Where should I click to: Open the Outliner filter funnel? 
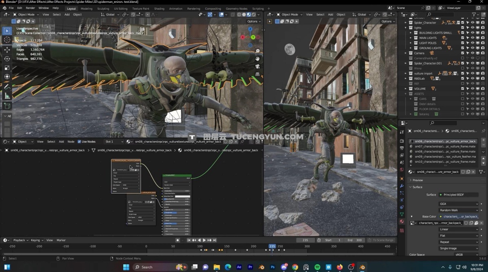[x=475, y=15]
